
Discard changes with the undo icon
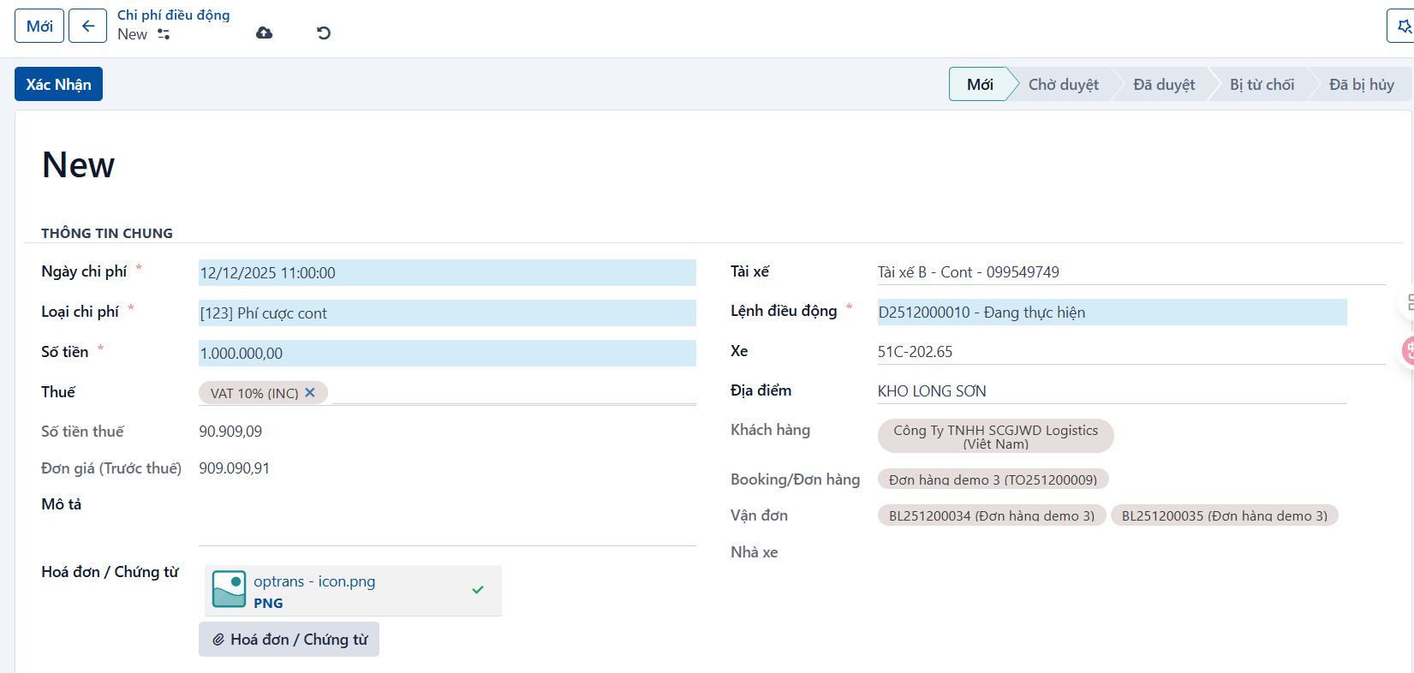323,33
